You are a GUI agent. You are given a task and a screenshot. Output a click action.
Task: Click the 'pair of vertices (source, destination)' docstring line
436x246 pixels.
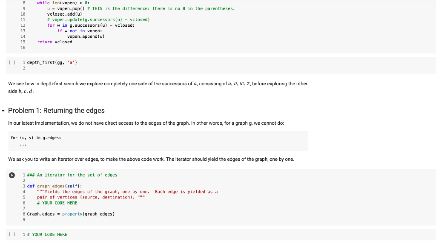pyautogui.click(x=91, y=197)
